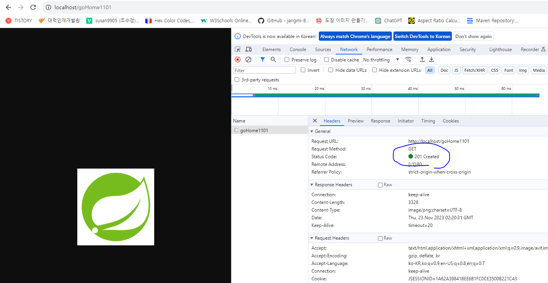Enable Preserve log checkbox

pyautogui.click(x=287, y=60)
